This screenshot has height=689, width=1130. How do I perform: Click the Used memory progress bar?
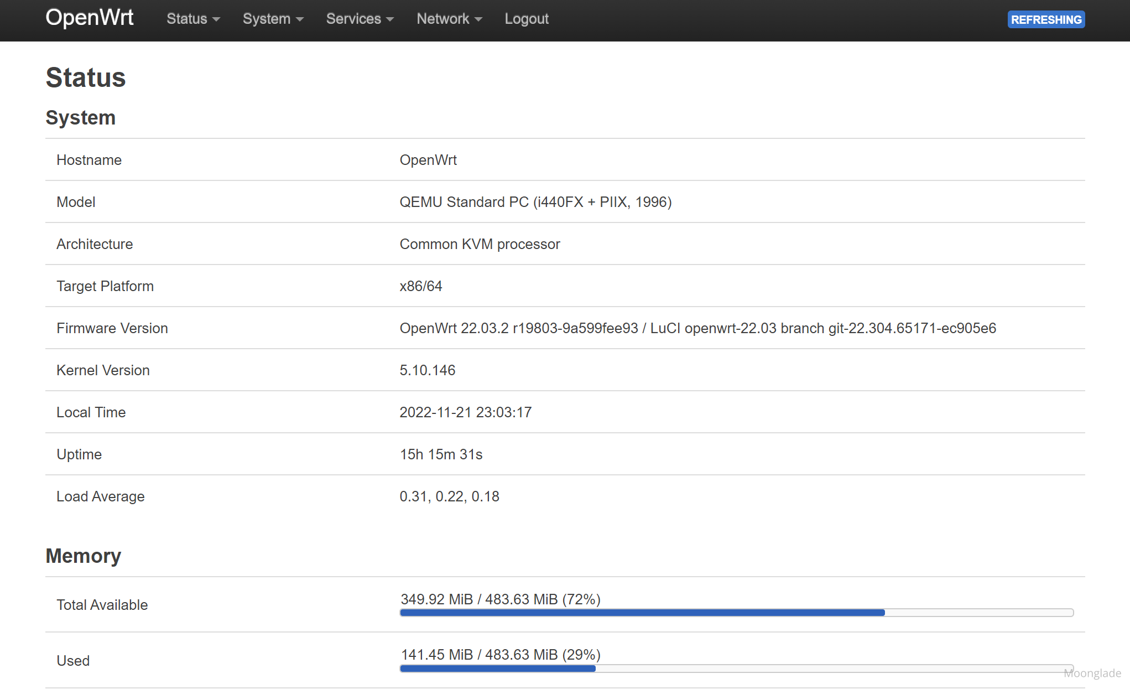pos(736,669)
